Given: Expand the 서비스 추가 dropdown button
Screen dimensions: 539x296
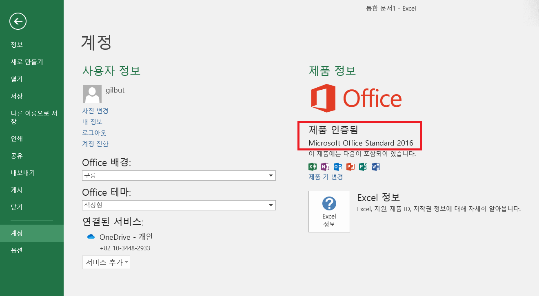Looking at the screenshot, I should coord(106,262).
